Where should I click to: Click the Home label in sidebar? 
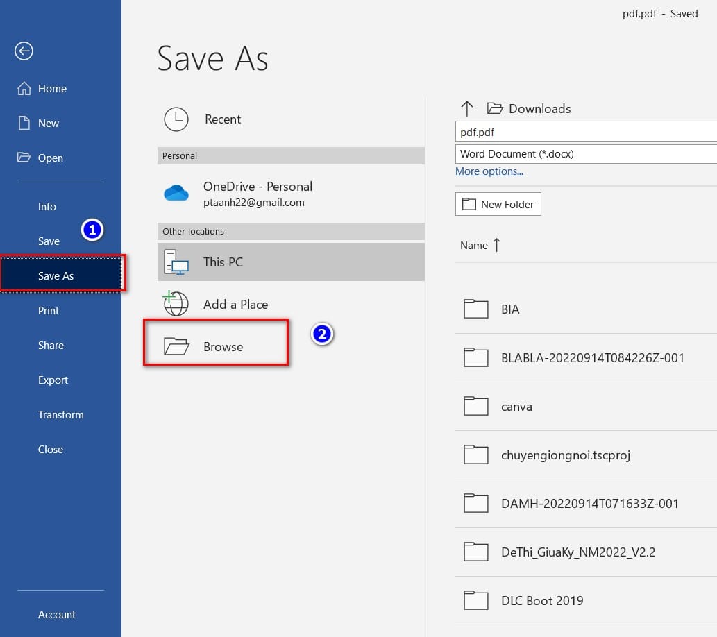click(52, 88)
